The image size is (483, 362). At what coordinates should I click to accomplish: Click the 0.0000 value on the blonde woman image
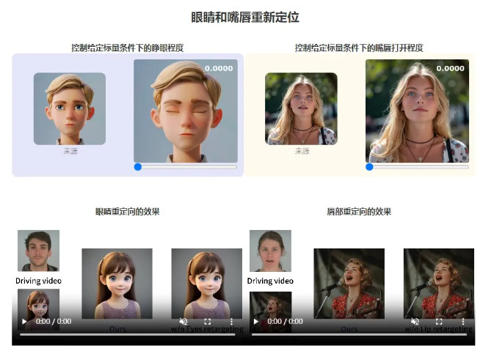[451, 68]
